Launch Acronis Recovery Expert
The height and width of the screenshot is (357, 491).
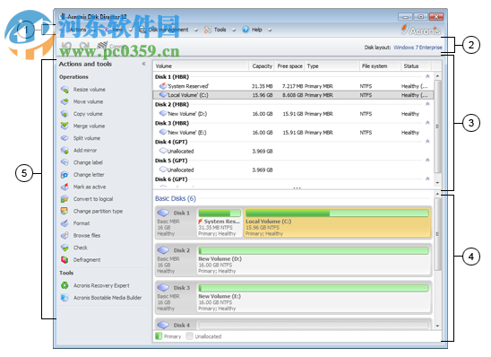101,285
